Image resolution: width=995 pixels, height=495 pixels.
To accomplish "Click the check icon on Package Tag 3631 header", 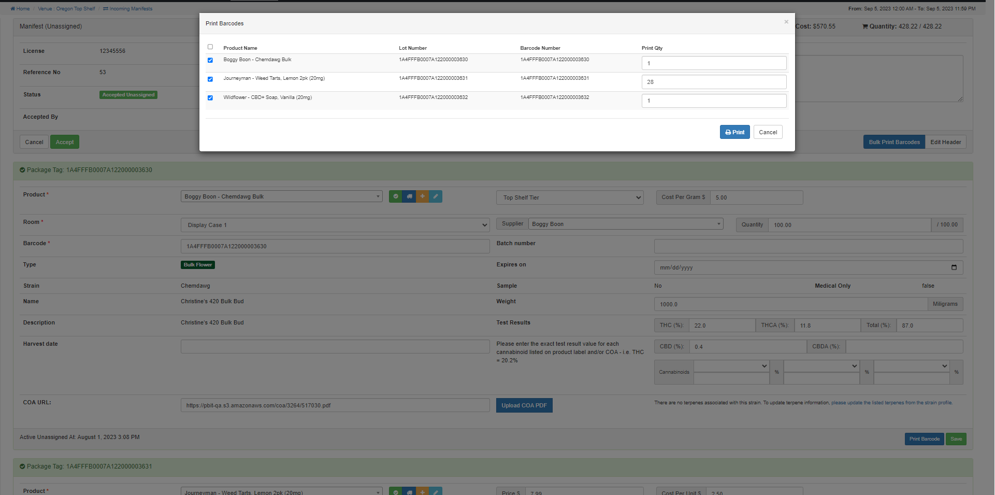I will (22, 466).
